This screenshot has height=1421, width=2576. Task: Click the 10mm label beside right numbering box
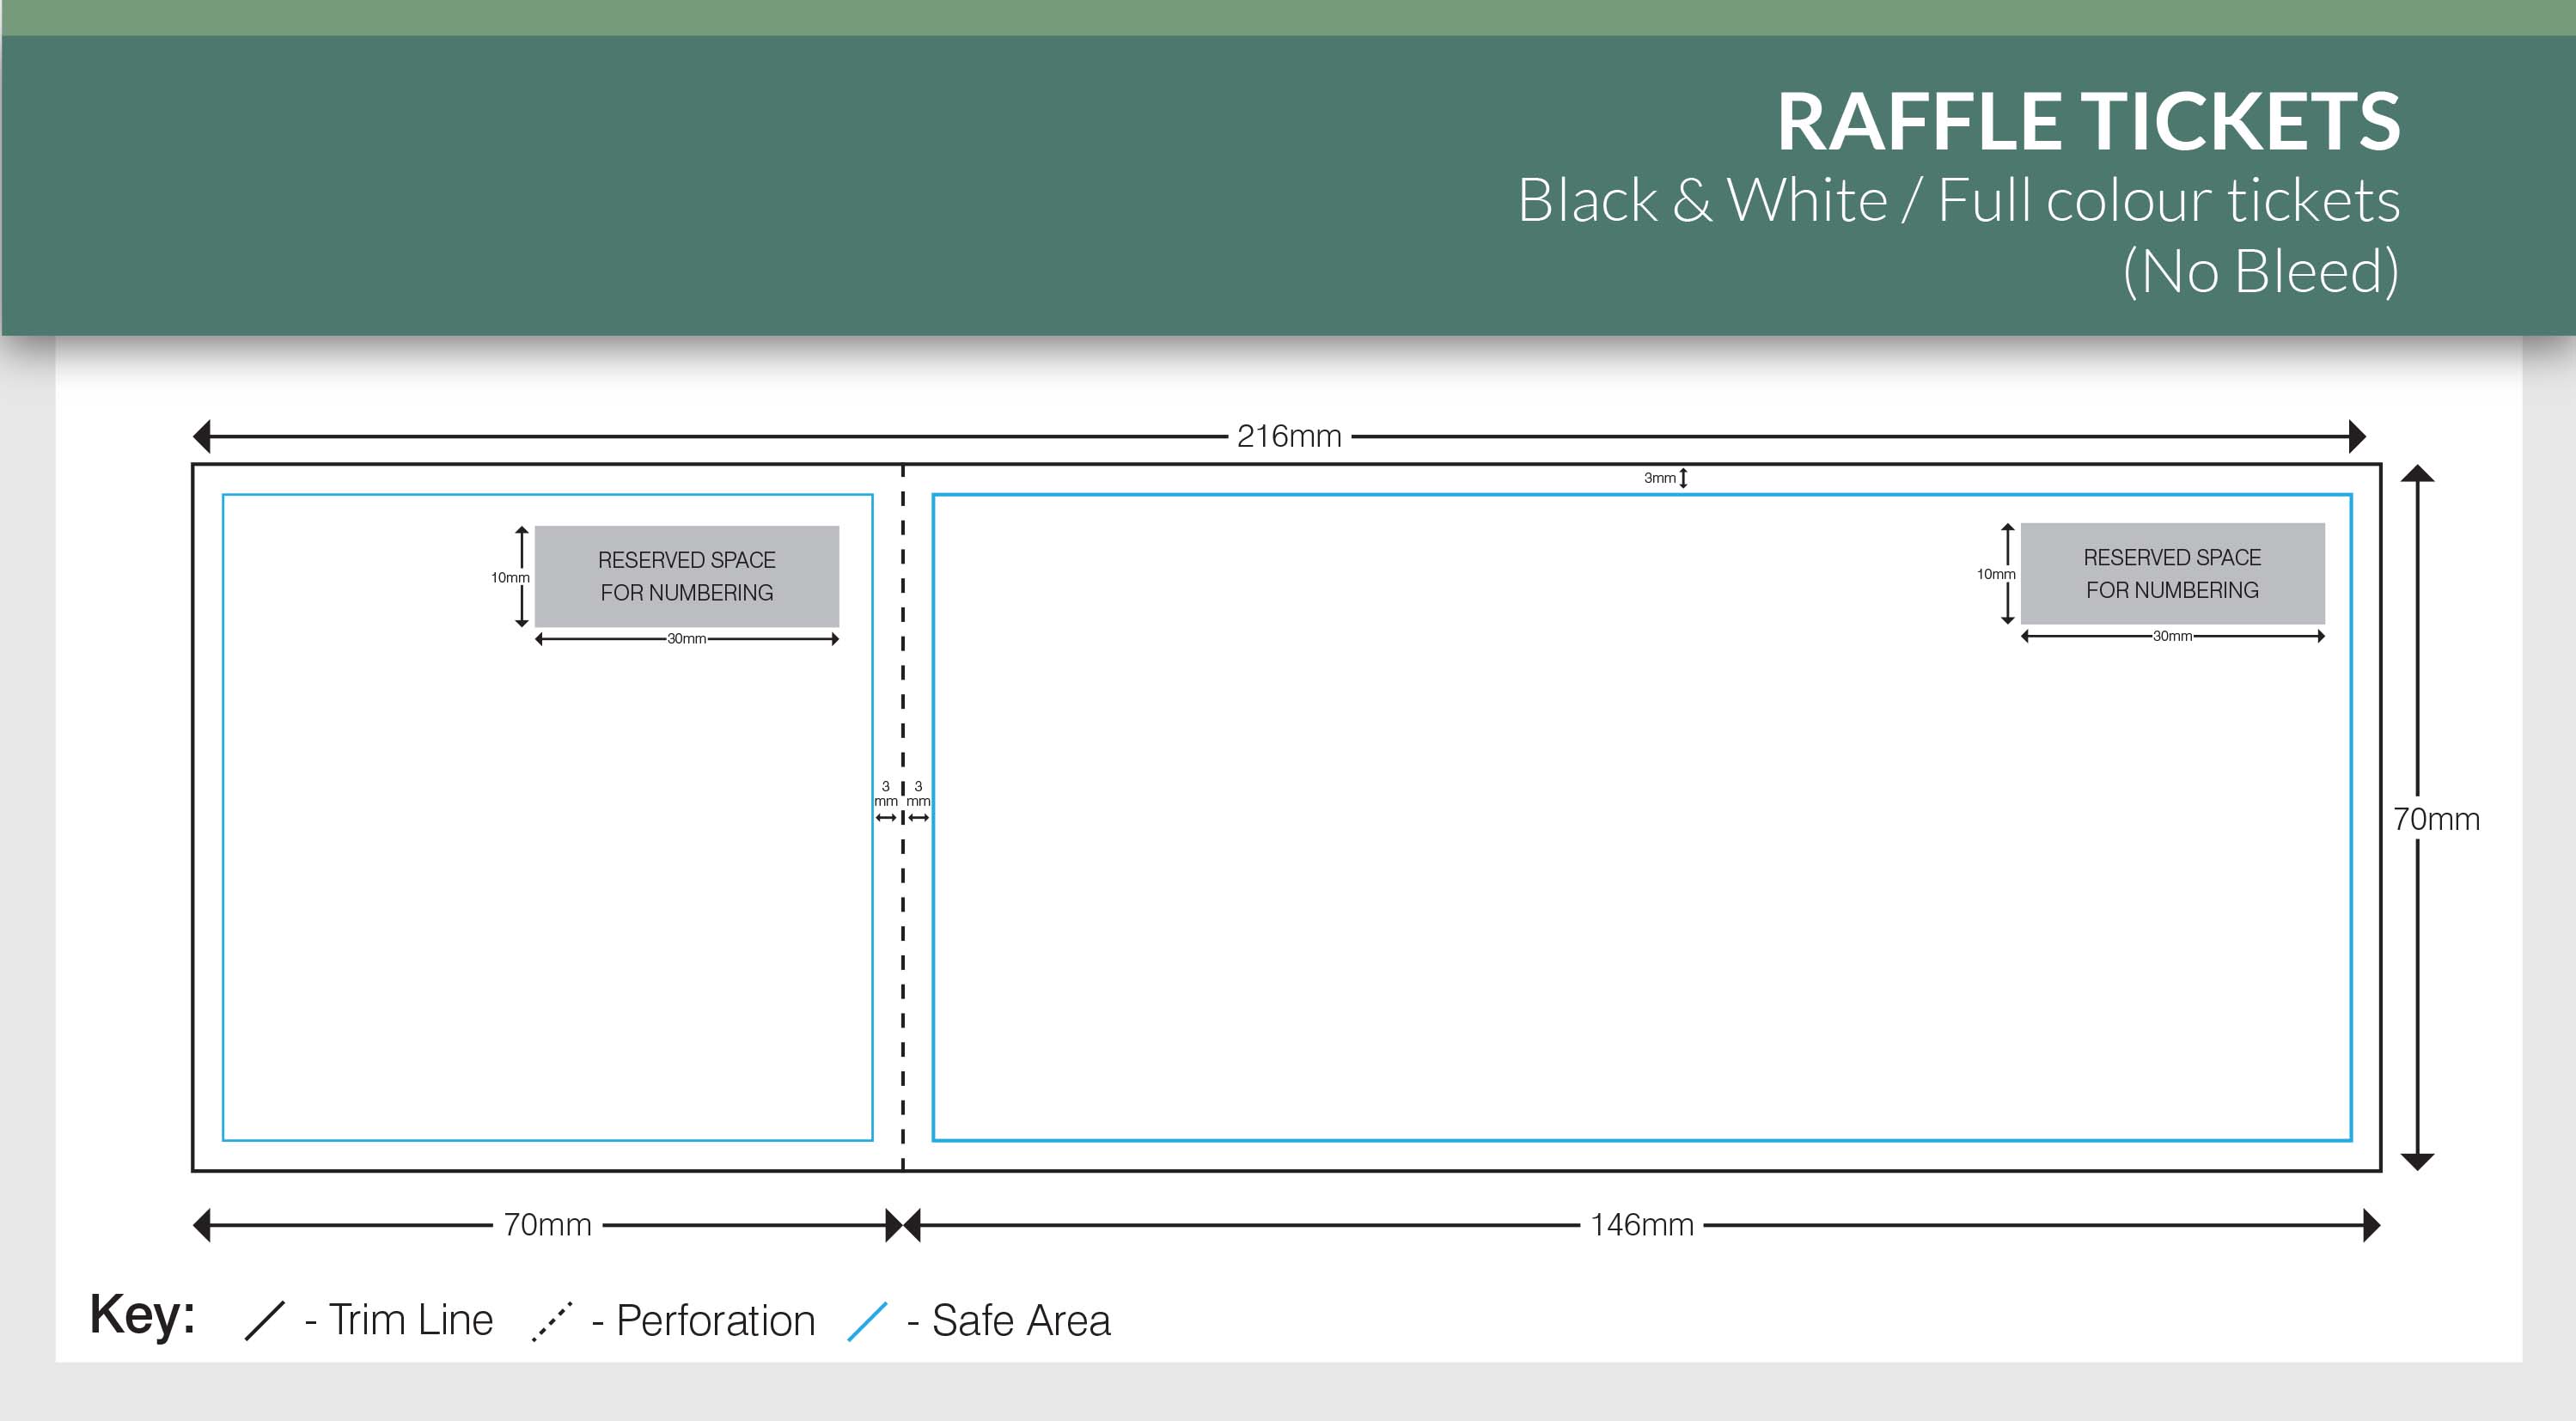click(x=1996, y=574)
